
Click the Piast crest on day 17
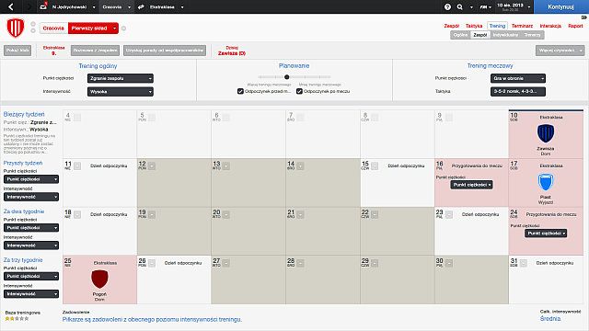pos(546,182)
